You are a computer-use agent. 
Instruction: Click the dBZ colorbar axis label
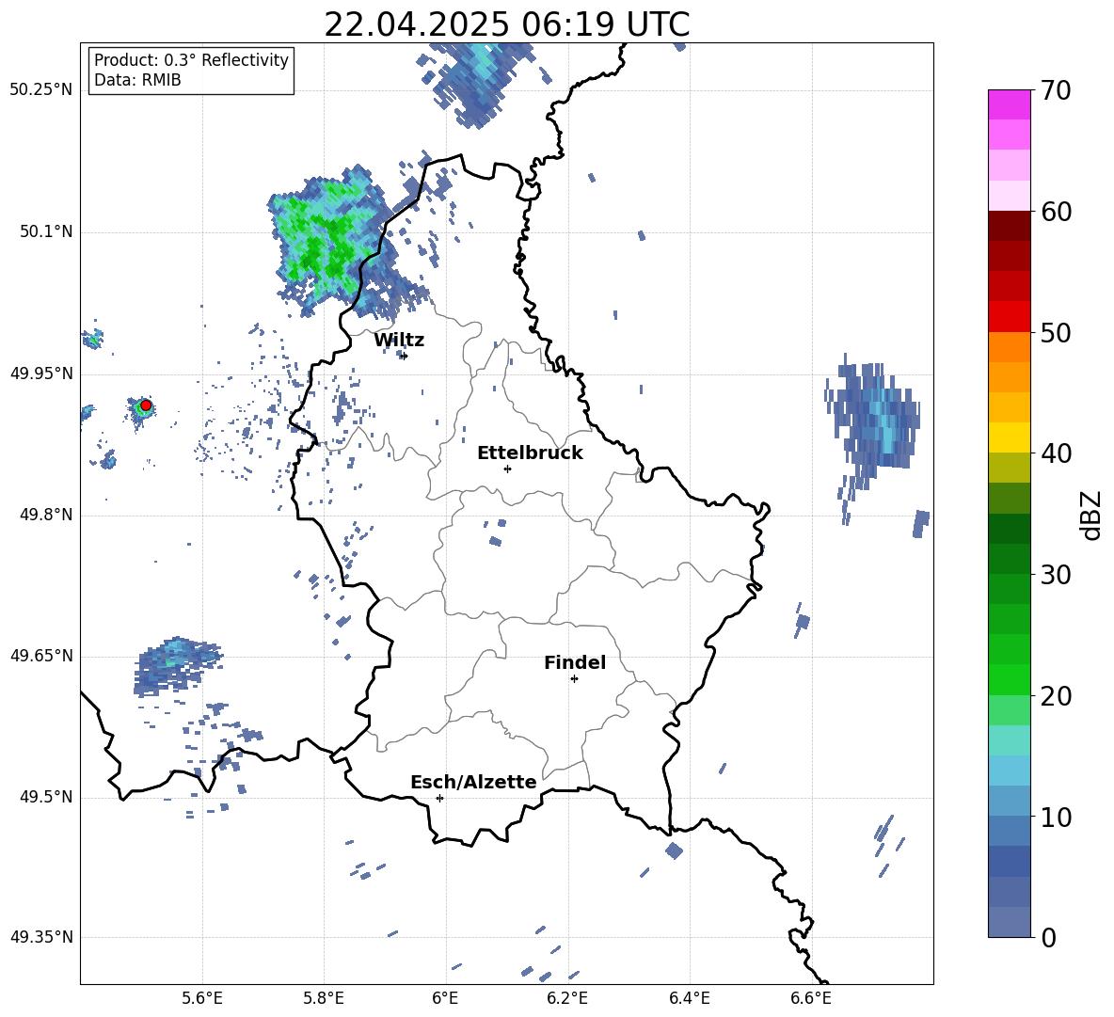coord(1090,515)
